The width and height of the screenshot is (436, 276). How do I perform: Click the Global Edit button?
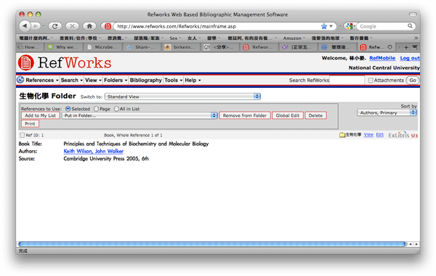pyautogui.click(x=288, y=115)
